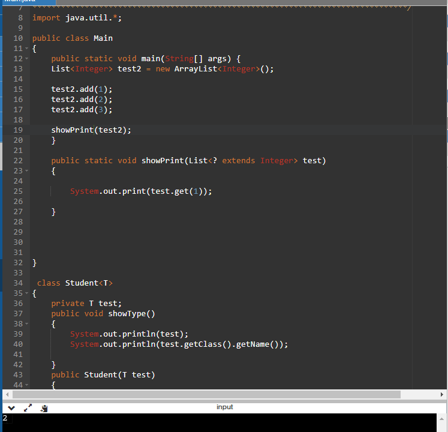448x432 pixels.
Task: Collapse the constructor fold at line 44
Action: coord(26,385)
